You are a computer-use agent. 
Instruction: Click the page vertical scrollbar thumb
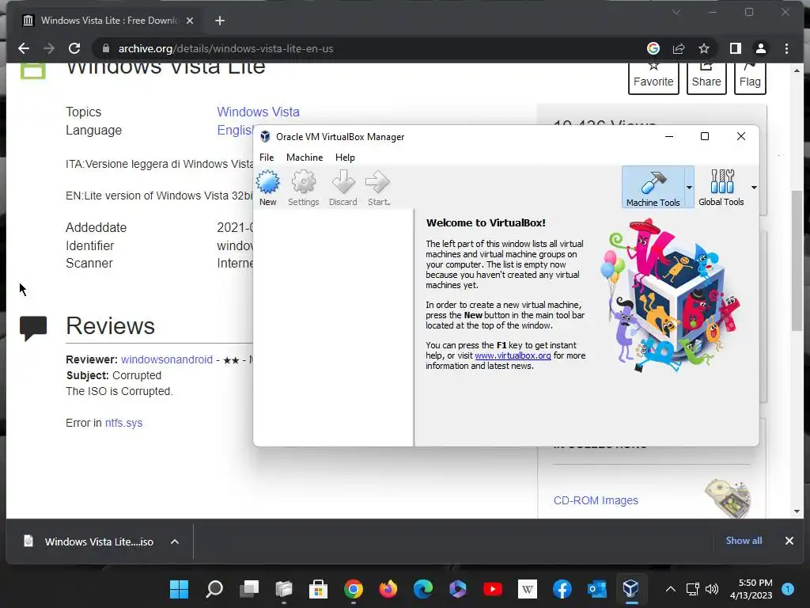[x=797, y=261]
